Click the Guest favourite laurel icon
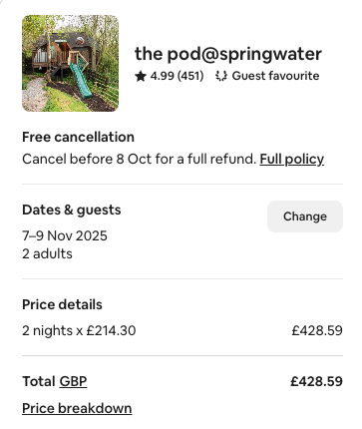Viewport: 362px width, 429px height. coord(221,76)
